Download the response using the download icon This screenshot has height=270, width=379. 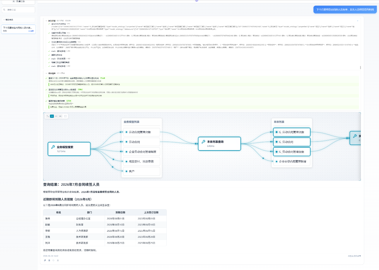pos(58,260)
